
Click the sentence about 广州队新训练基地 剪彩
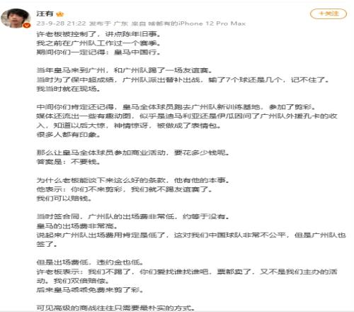point(176,107)
